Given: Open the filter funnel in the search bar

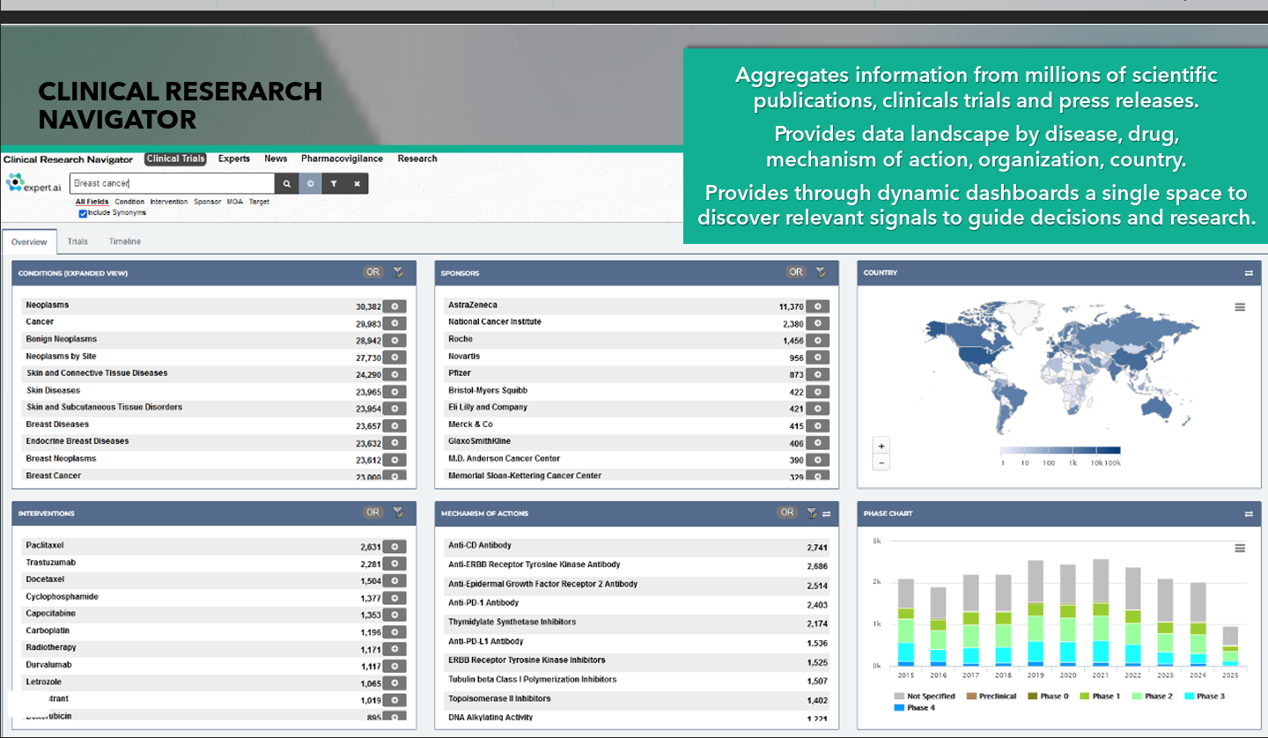Looking at the screenshot, I should [x=334, y=183].
